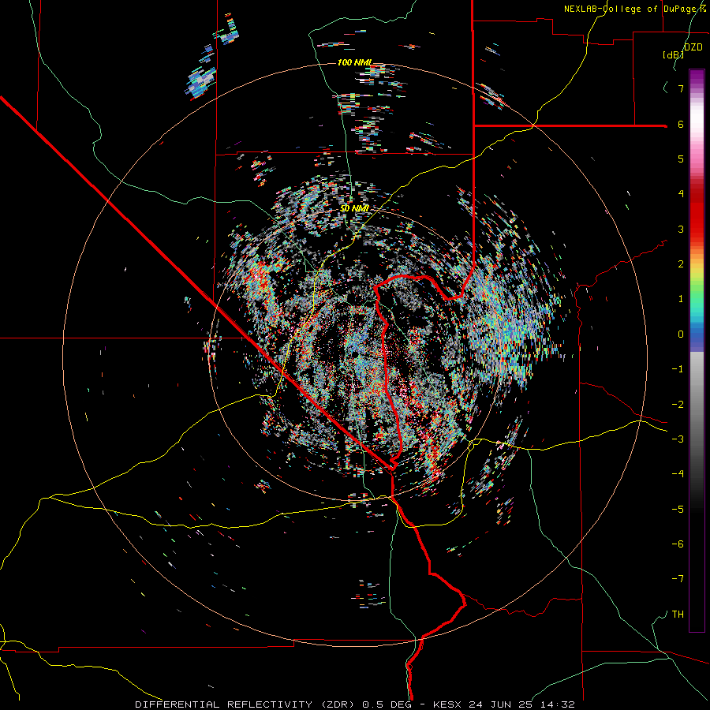Click the -4 value on color scale
Image resolution: width=710 pixels, height=710 pixels.
point(678,474)
